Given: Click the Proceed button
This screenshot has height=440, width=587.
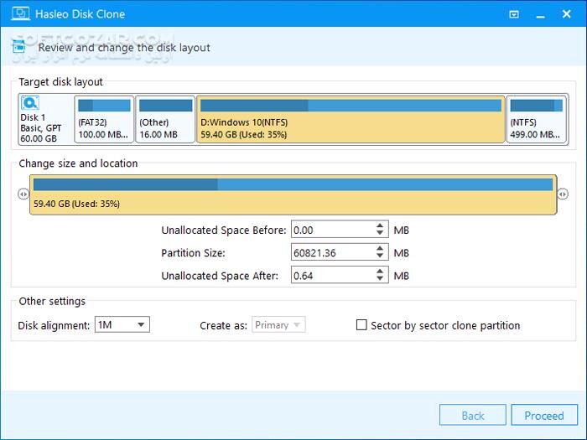Looking at the screenshot, I should pyautogui.click(x=544, y=415).
